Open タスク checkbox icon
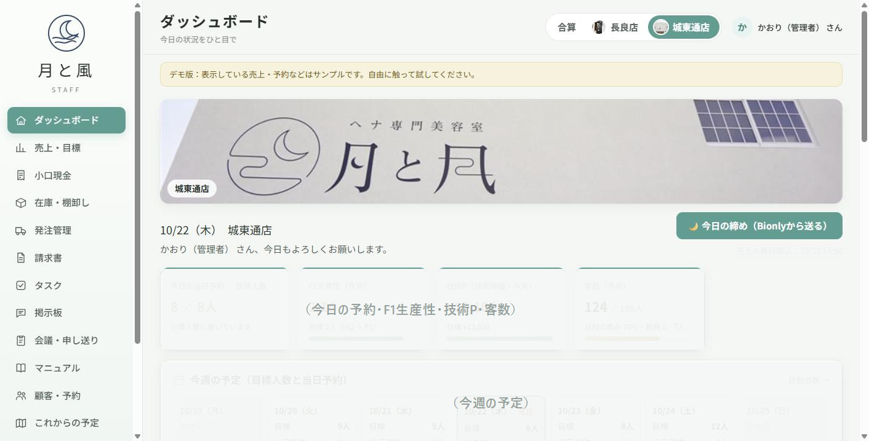Image resolution: width=869 pixels, height=441 pixels. (21, 285)
